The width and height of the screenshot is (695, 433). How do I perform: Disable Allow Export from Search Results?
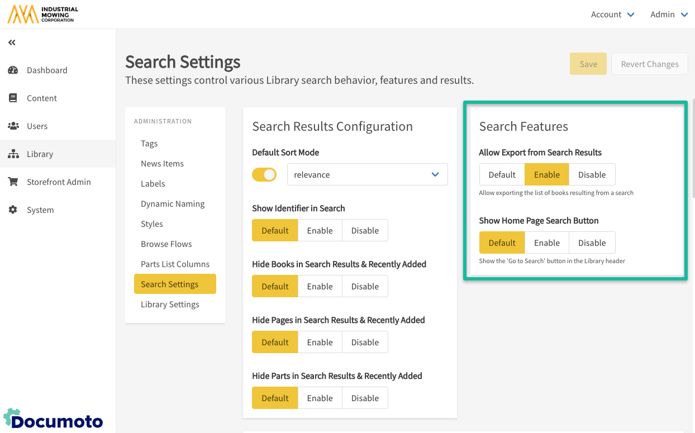592,175
